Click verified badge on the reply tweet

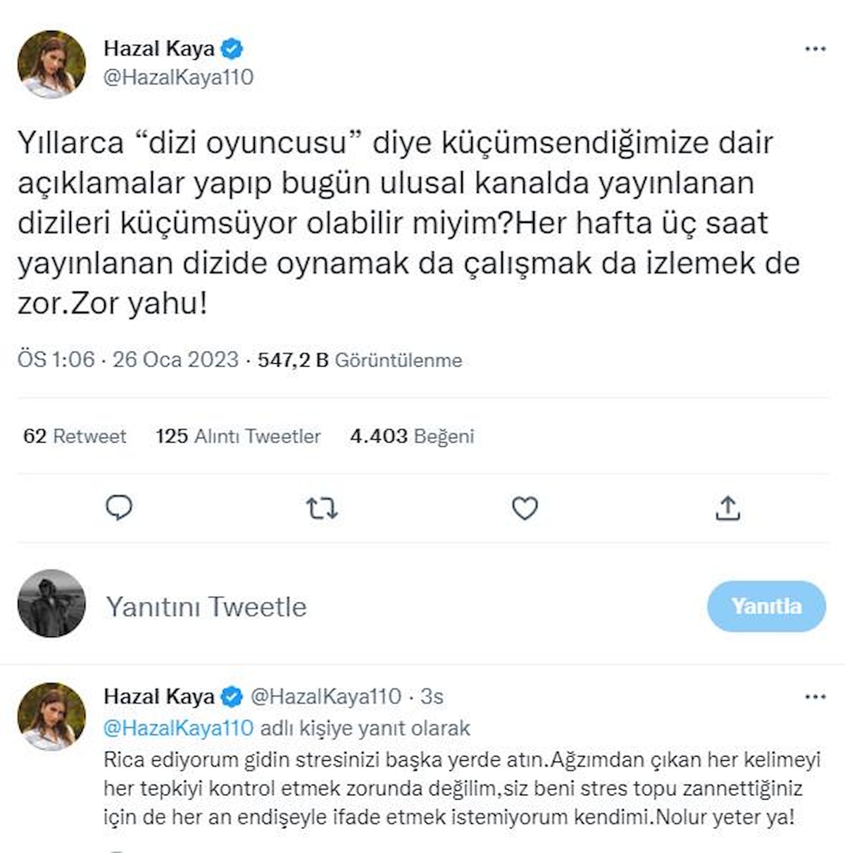232,697
